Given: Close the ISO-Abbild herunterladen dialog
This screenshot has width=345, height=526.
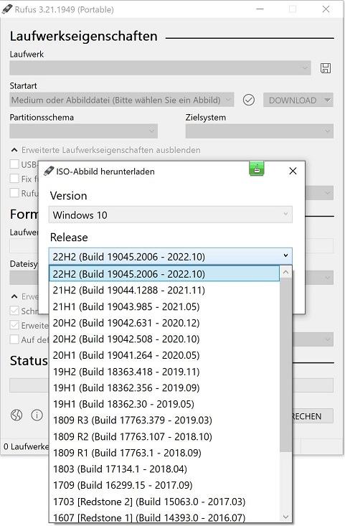Looking at the screenshot, I should (293, 171).
